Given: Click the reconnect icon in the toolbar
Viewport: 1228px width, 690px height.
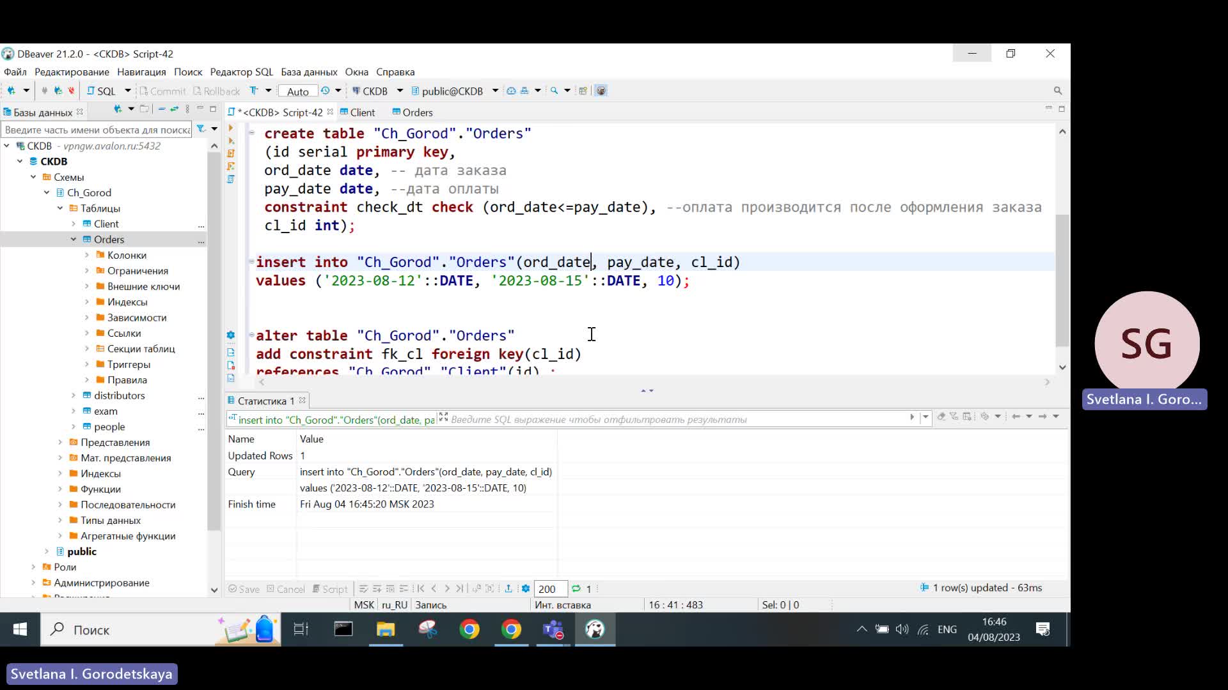Looking at the screenshot, I should tap(58, 91).
